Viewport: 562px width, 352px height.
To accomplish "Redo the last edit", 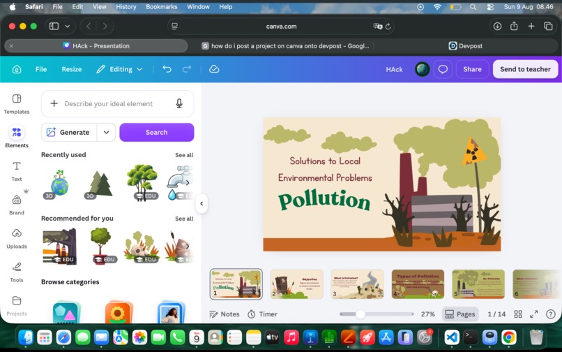I will coord(187,69).
